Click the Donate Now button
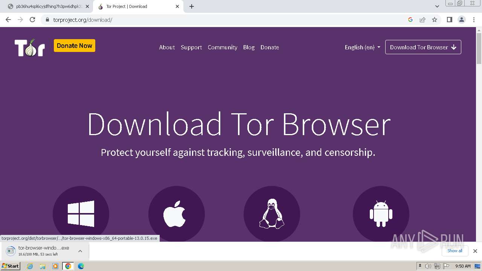This screenshot has height=271, width=482. [x=75, y=46]
